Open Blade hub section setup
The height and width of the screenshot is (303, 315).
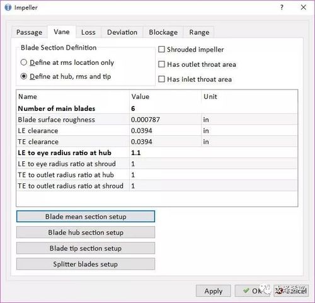(86, 232)
